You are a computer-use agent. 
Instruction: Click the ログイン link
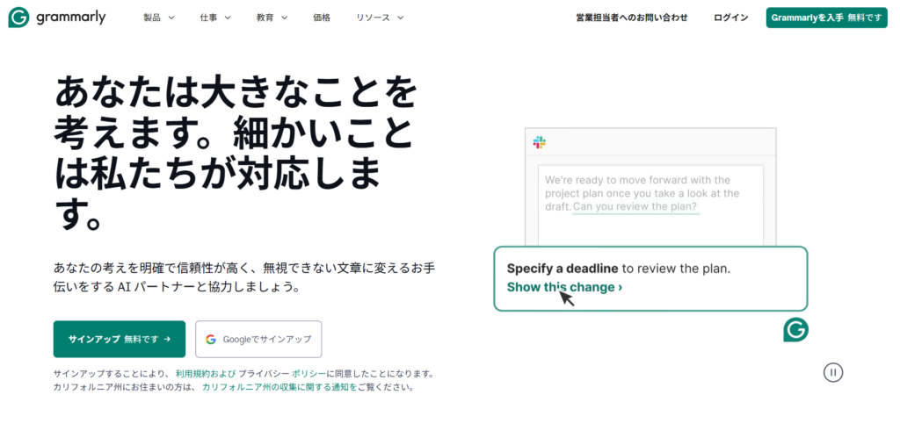coord(730,18)
